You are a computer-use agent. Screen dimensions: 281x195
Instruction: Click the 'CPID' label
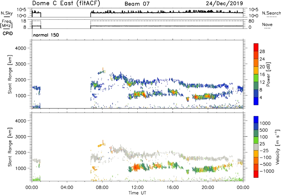pos(8,33)
